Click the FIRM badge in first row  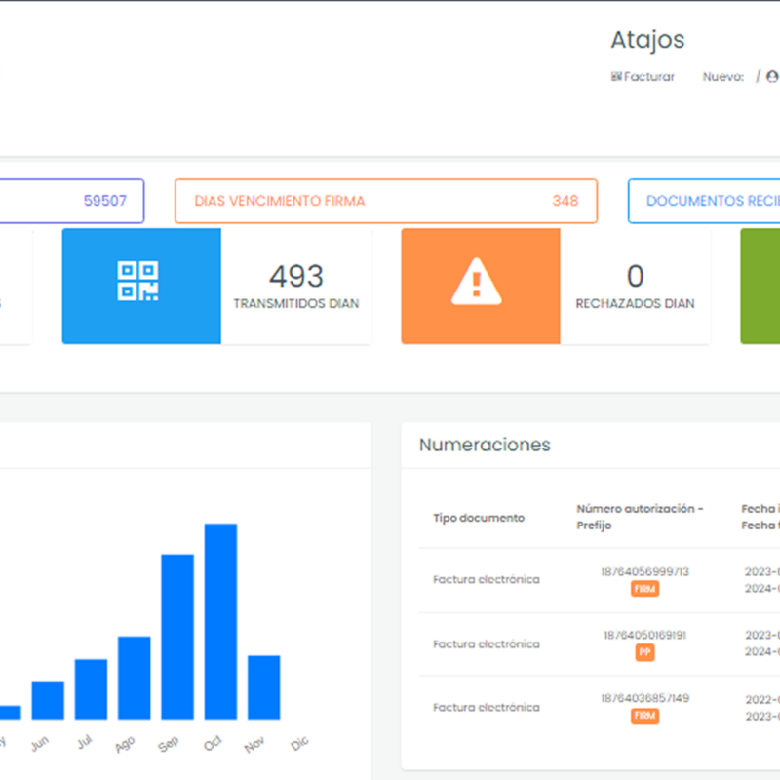[645, 589]
